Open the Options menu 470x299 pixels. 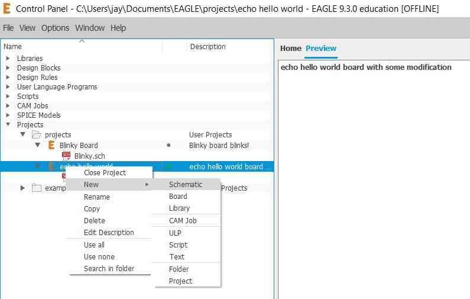(x=55, y=28)
